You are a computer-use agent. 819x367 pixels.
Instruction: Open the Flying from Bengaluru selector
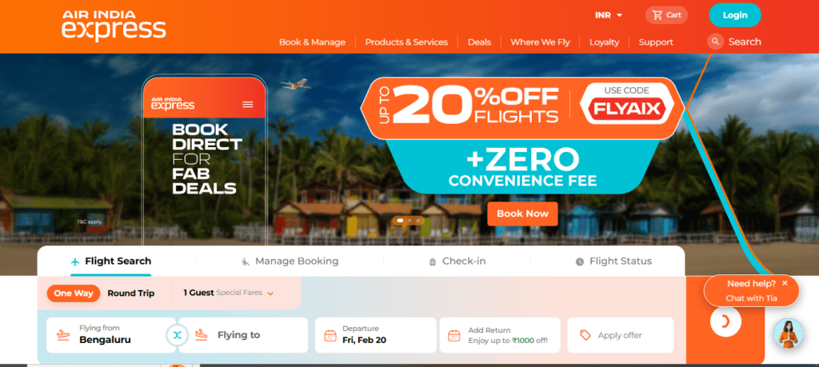[110, 335]
